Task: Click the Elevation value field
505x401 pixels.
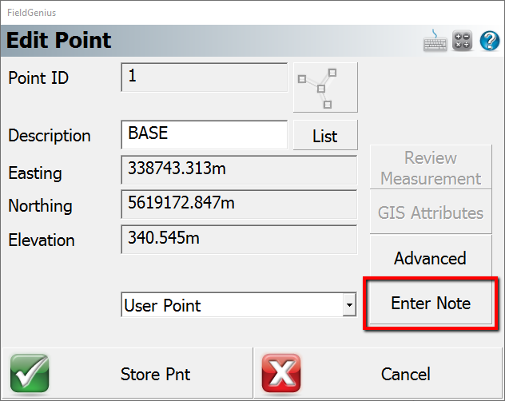Action: (x=238, y=239)
